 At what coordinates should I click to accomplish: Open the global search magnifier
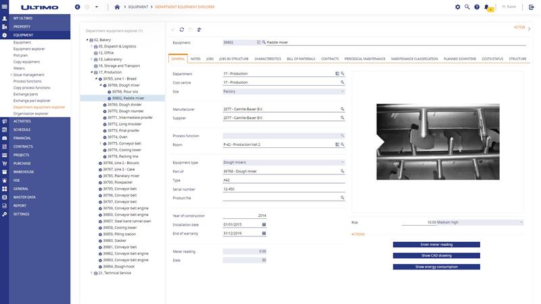(467, 7)
